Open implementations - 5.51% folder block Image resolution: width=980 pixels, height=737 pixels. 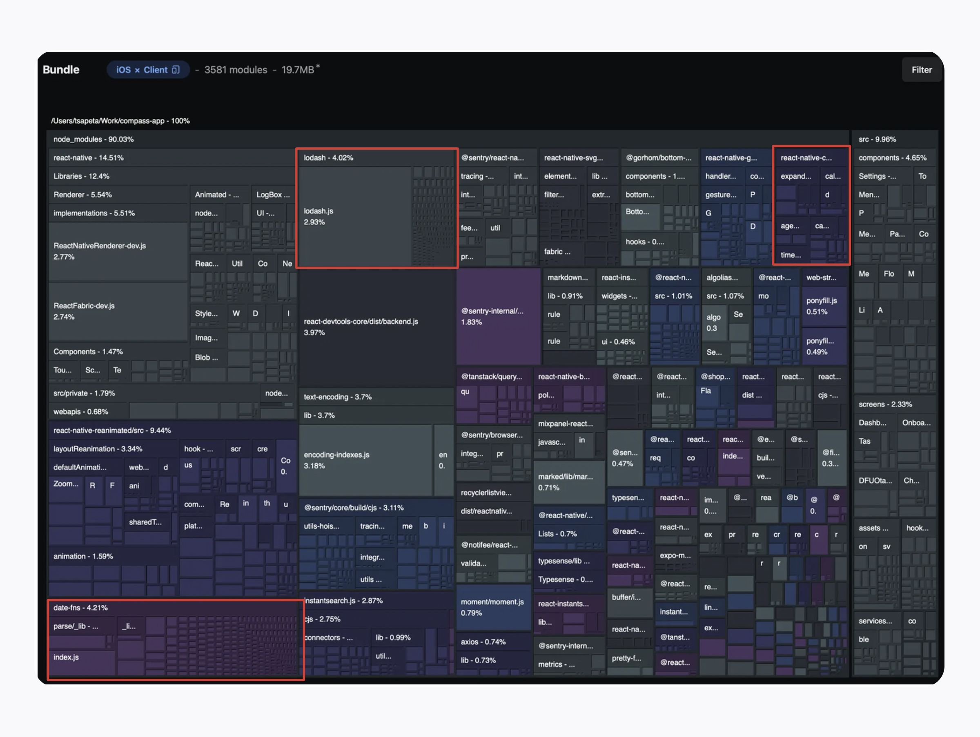[x=118, y=213]
